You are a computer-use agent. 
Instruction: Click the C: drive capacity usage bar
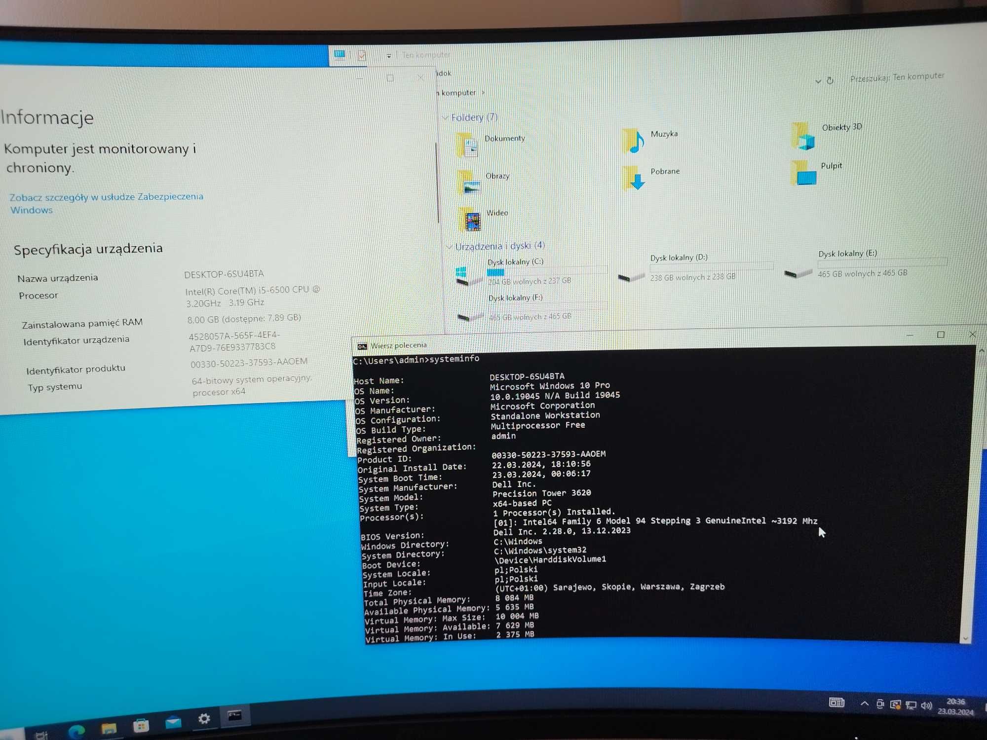click(547, 271)
